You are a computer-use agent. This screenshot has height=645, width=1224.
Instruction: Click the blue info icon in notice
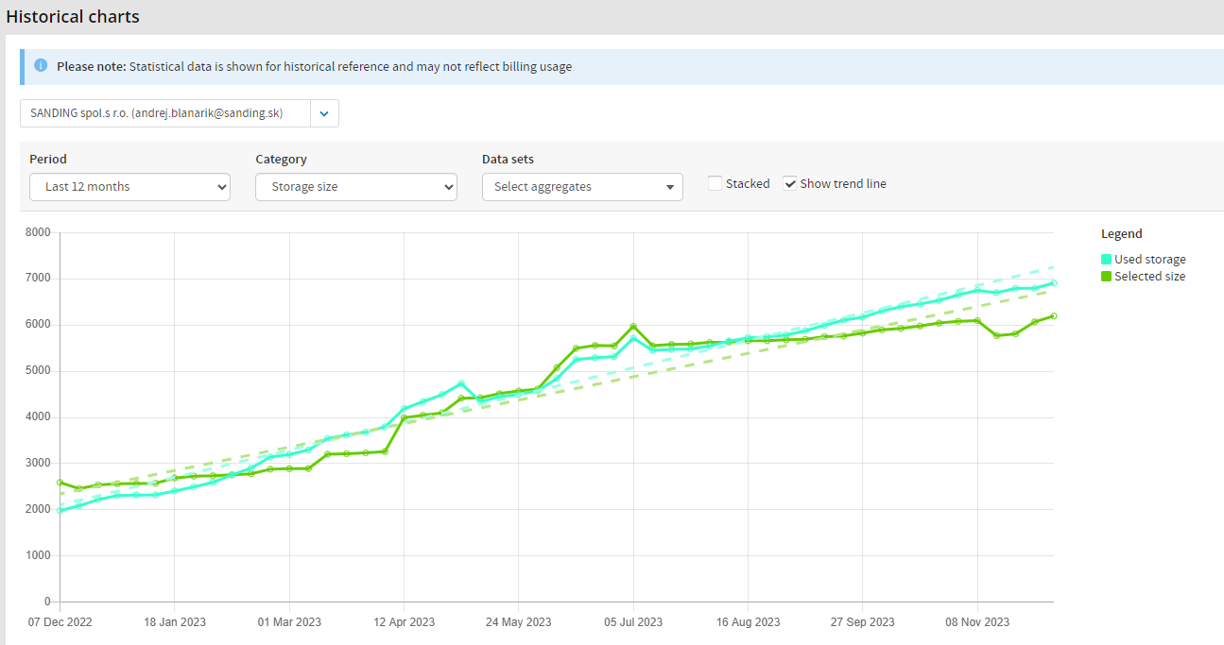pyautogui.click(x=41, y=66)
